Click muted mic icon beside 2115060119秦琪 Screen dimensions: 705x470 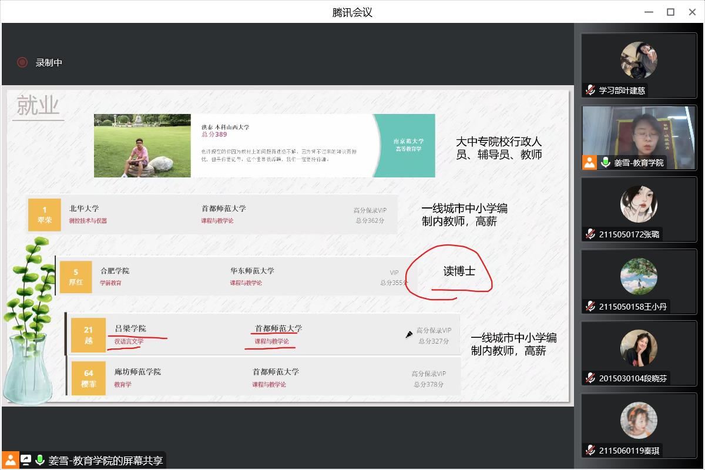[590, 451]
